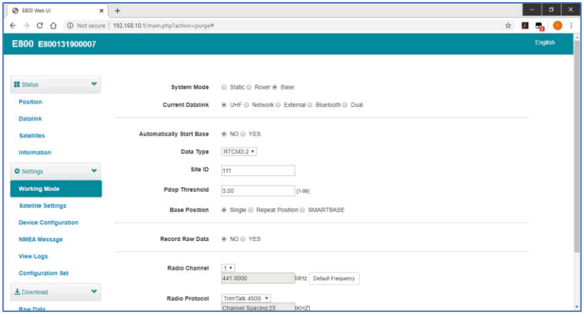Open the browser three-dot menu

[571, 25]
